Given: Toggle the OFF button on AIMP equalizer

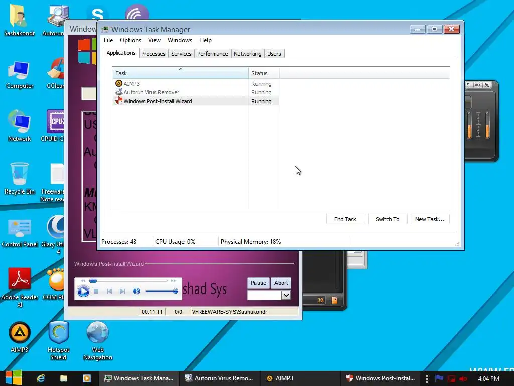Looking at the screenshot, I should coord(478,85).
